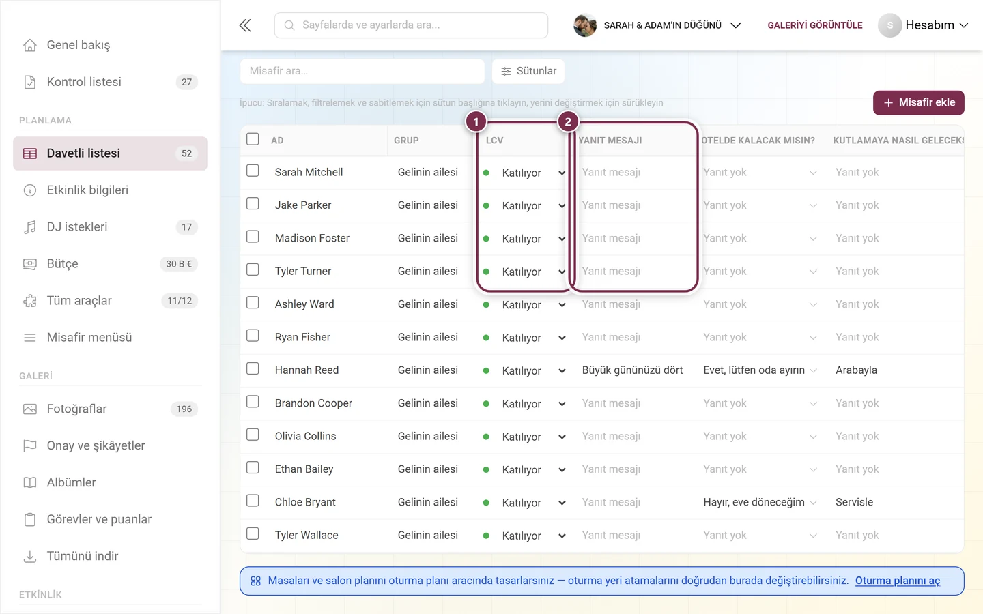
Task: Click the Misafir ekle button
Action: pos(919,103)
